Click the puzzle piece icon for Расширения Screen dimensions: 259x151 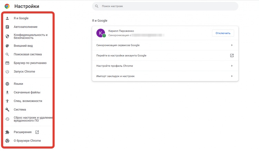click(7, 132)
